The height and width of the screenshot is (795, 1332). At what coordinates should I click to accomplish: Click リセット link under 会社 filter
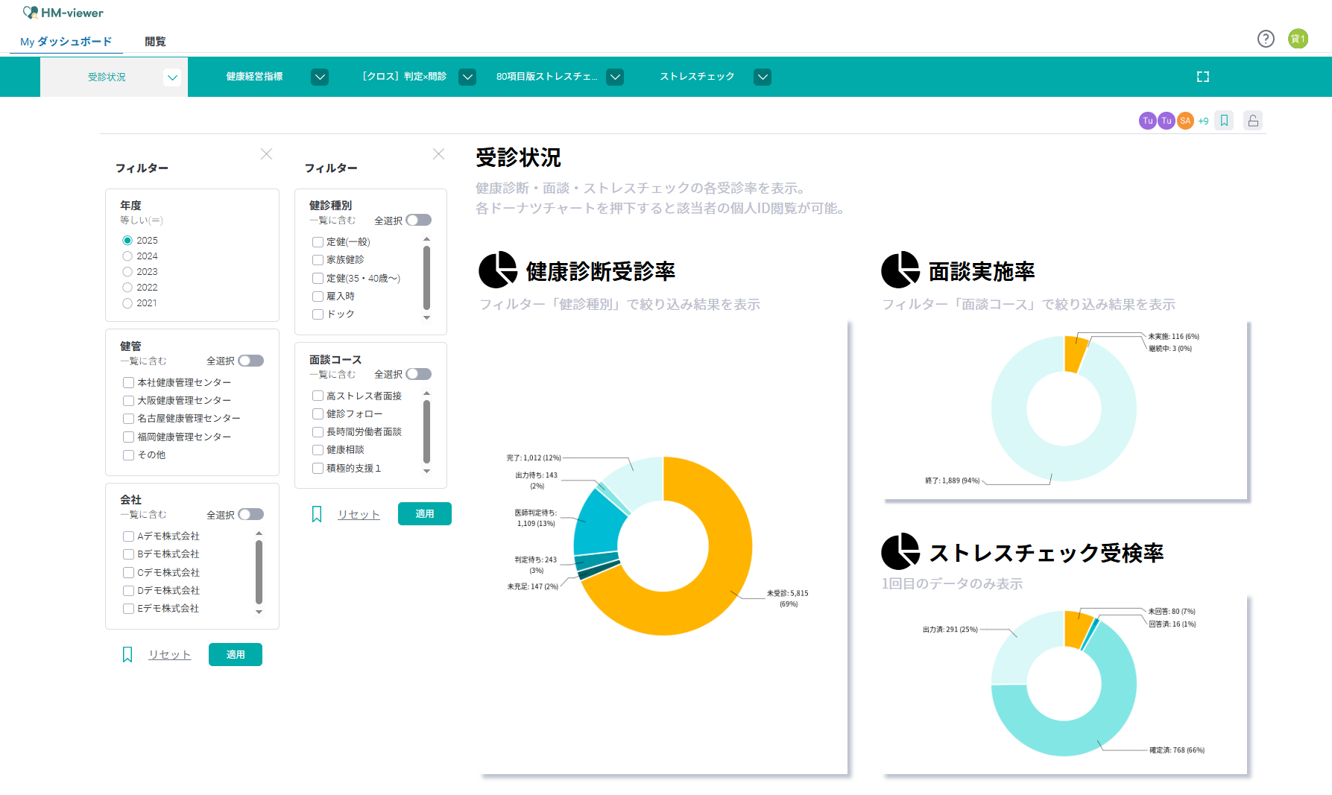click(x=169, y=654)
